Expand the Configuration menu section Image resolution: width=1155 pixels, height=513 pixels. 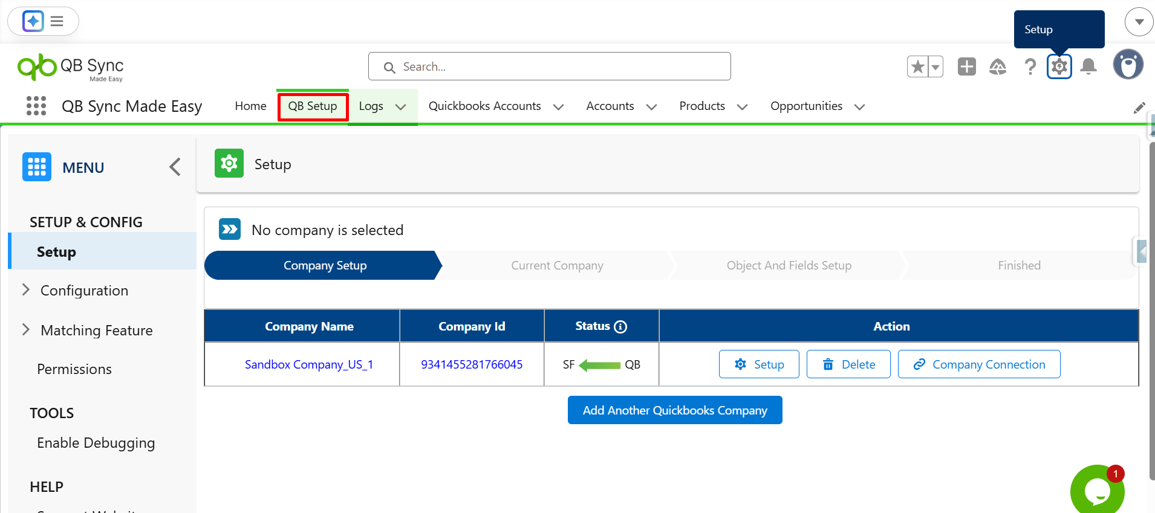tap(26, 290)
